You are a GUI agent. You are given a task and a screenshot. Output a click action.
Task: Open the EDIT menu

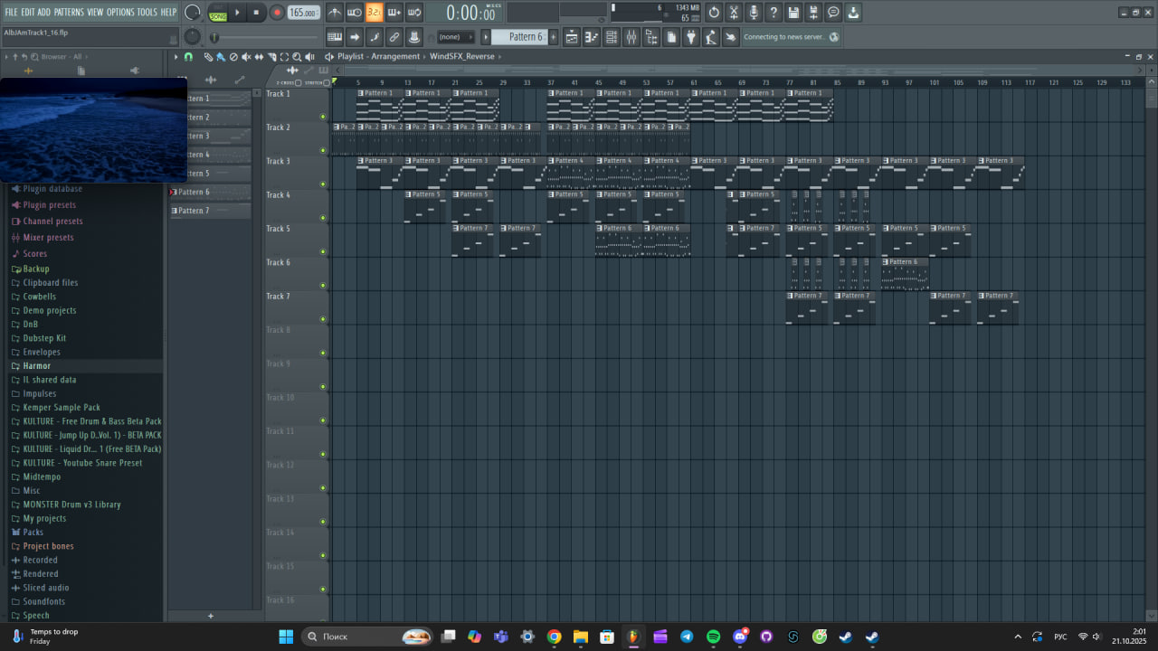click(x=28, y=12)
